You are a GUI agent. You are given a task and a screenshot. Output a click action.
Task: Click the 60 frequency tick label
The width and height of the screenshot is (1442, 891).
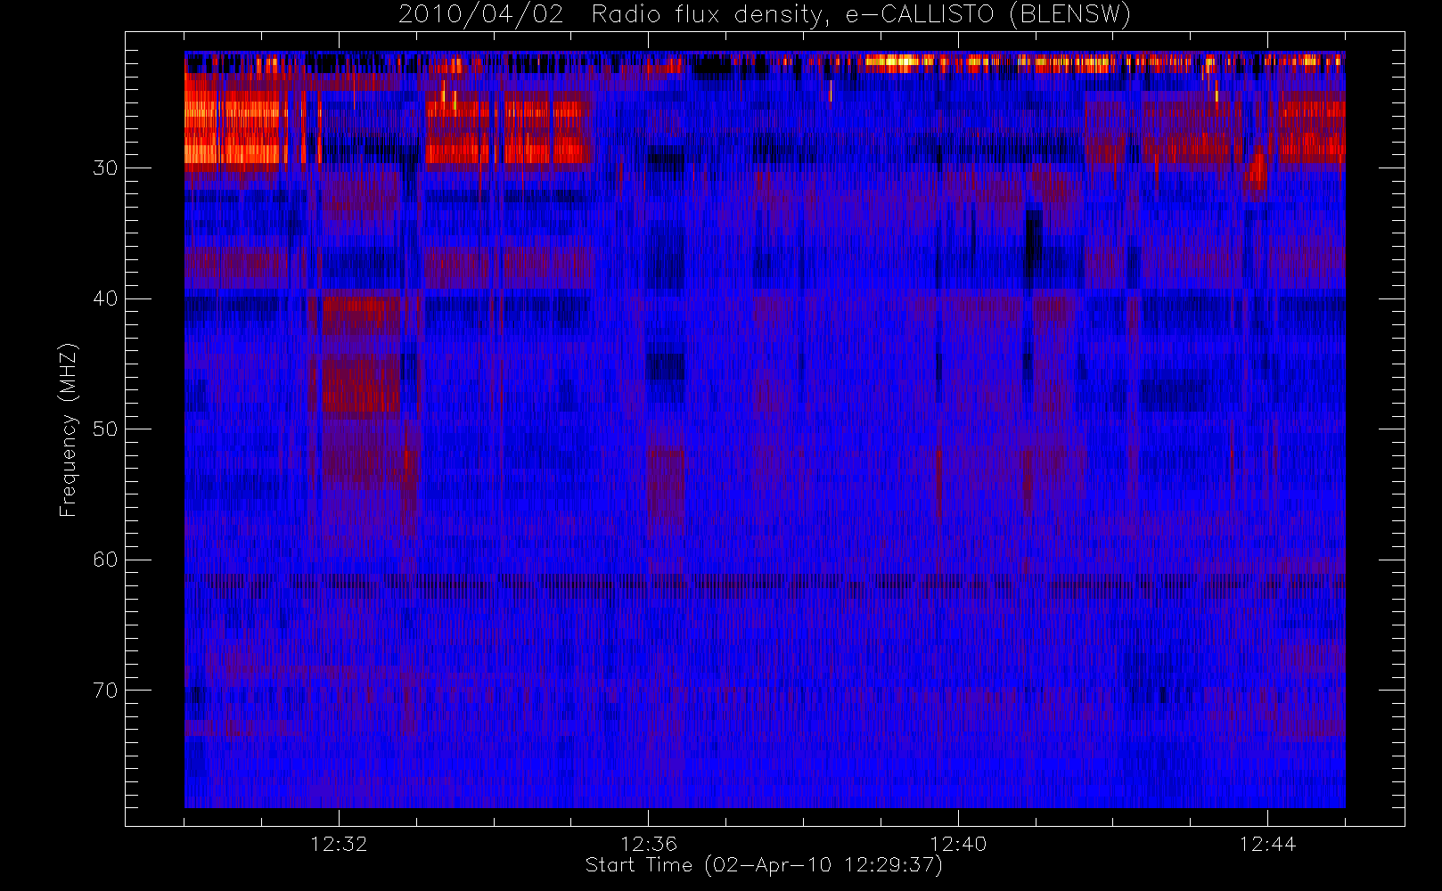click(105, 560)
